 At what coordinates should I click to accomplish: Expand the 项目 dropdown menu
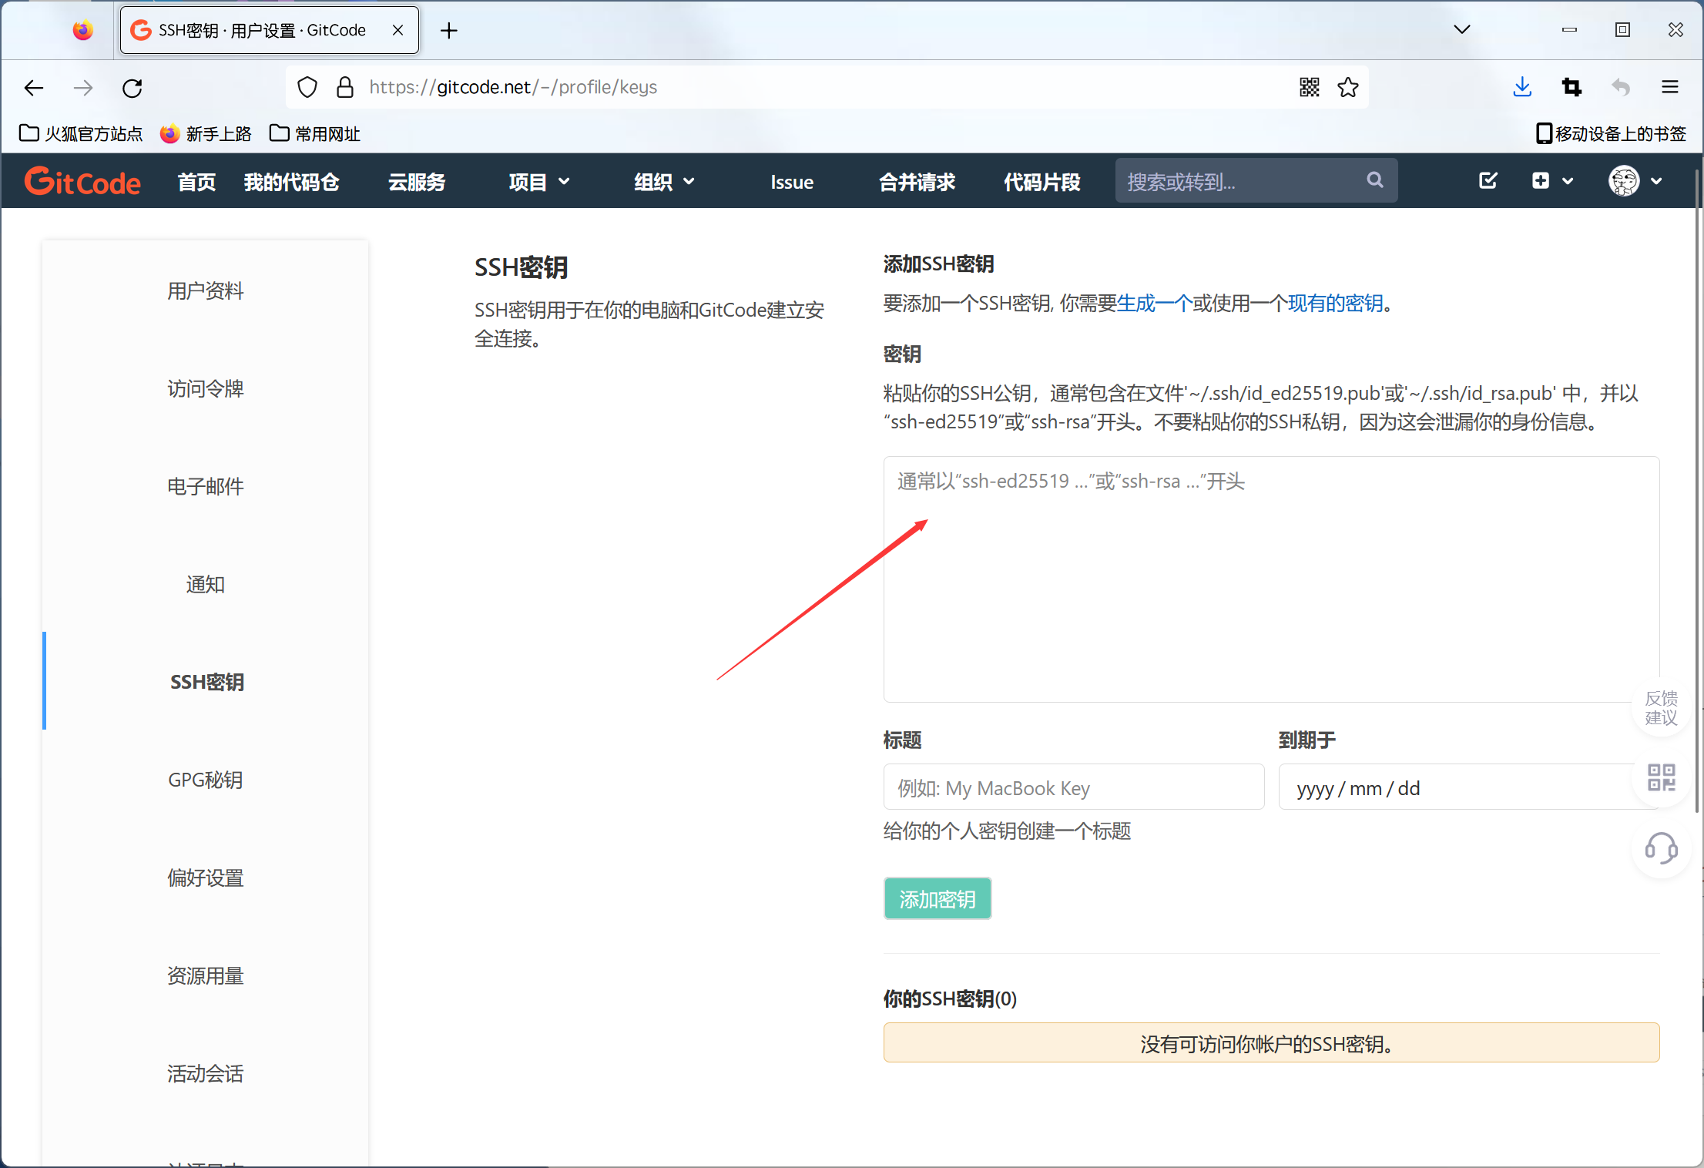point(538,182)
